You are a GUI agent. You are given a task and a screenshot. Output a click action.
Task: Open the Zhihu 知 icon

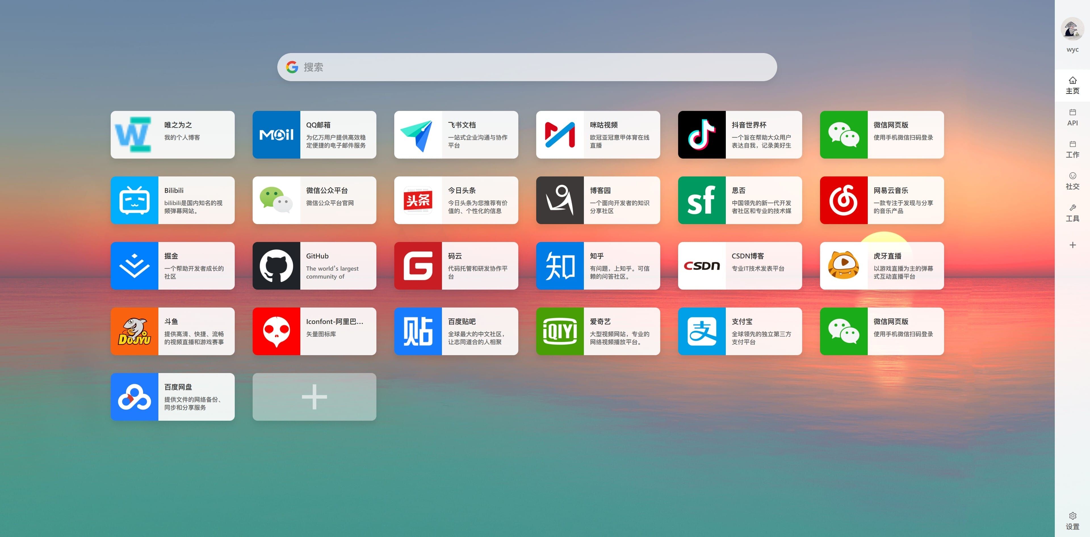pyautogui.click(x=559, y=266)
